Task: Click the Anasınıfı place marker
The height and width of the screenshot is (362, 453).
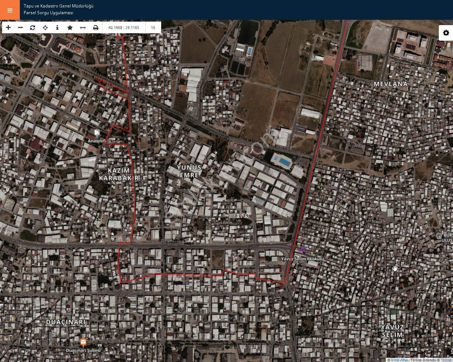Action: (97, 133)
